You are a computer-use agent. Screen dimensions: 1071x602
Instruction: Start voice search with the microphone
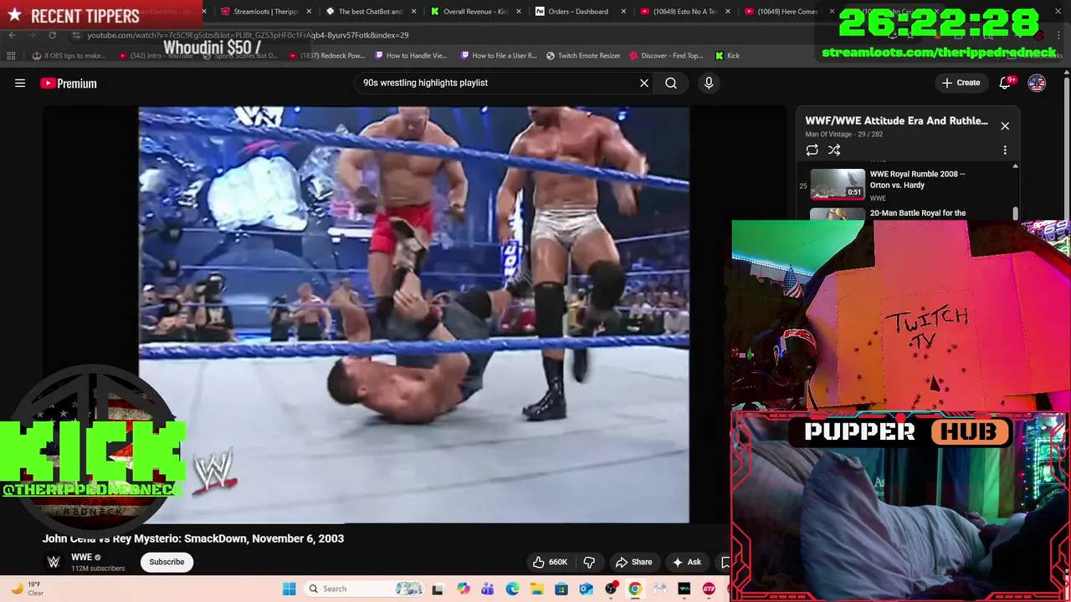coord(709,83)
